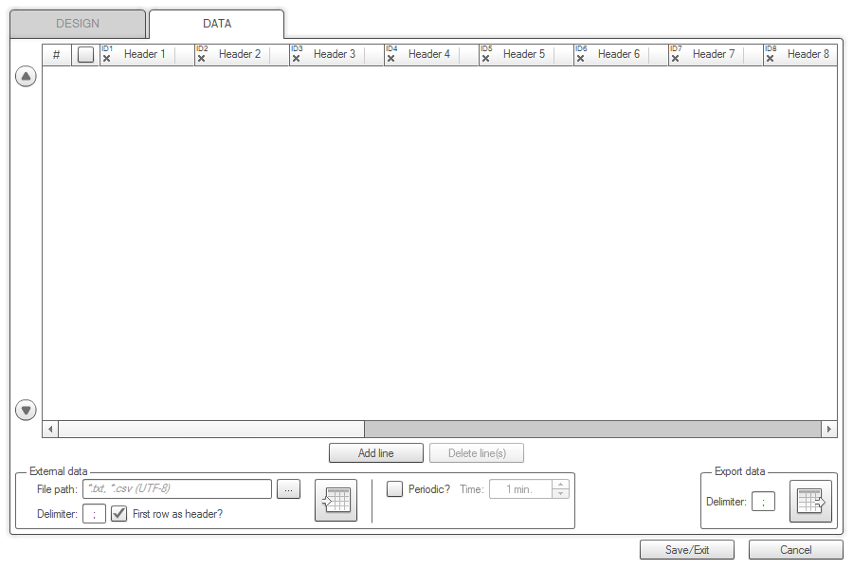Delete the Header 7 column via its X icon

tap(675, 59)
